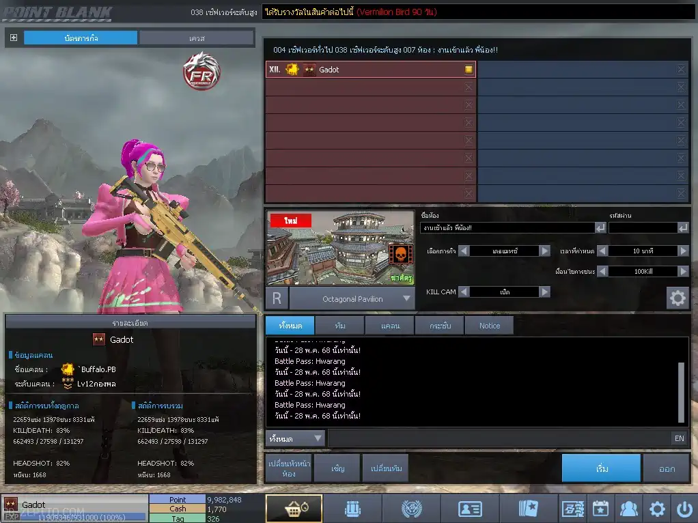Switch to the Notice chat tab
Image resolution: width=698 pixels, height=523 pixels.
489,326
